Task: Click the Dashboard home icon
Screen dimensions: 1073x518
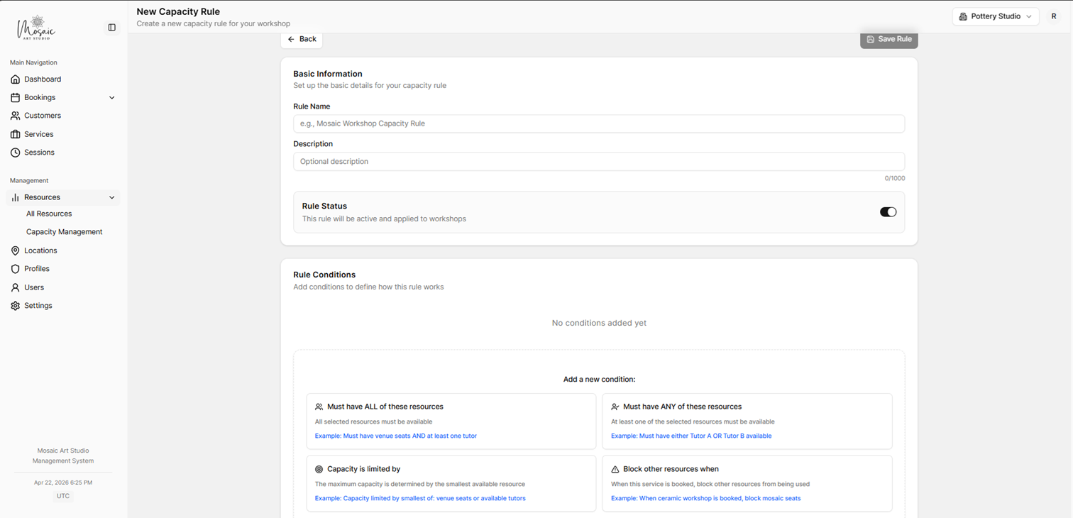Action: point(16,79)
